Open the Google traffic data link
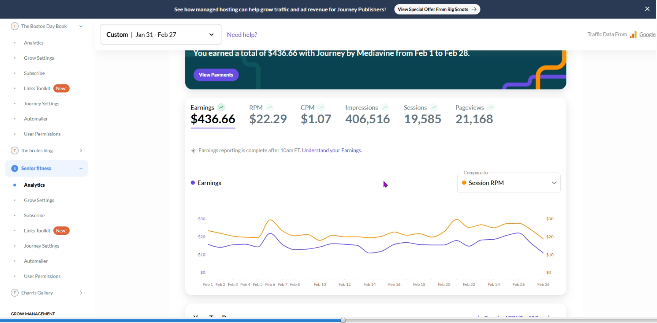The width and height of the screenshot is (657, 323). (647, 34)
